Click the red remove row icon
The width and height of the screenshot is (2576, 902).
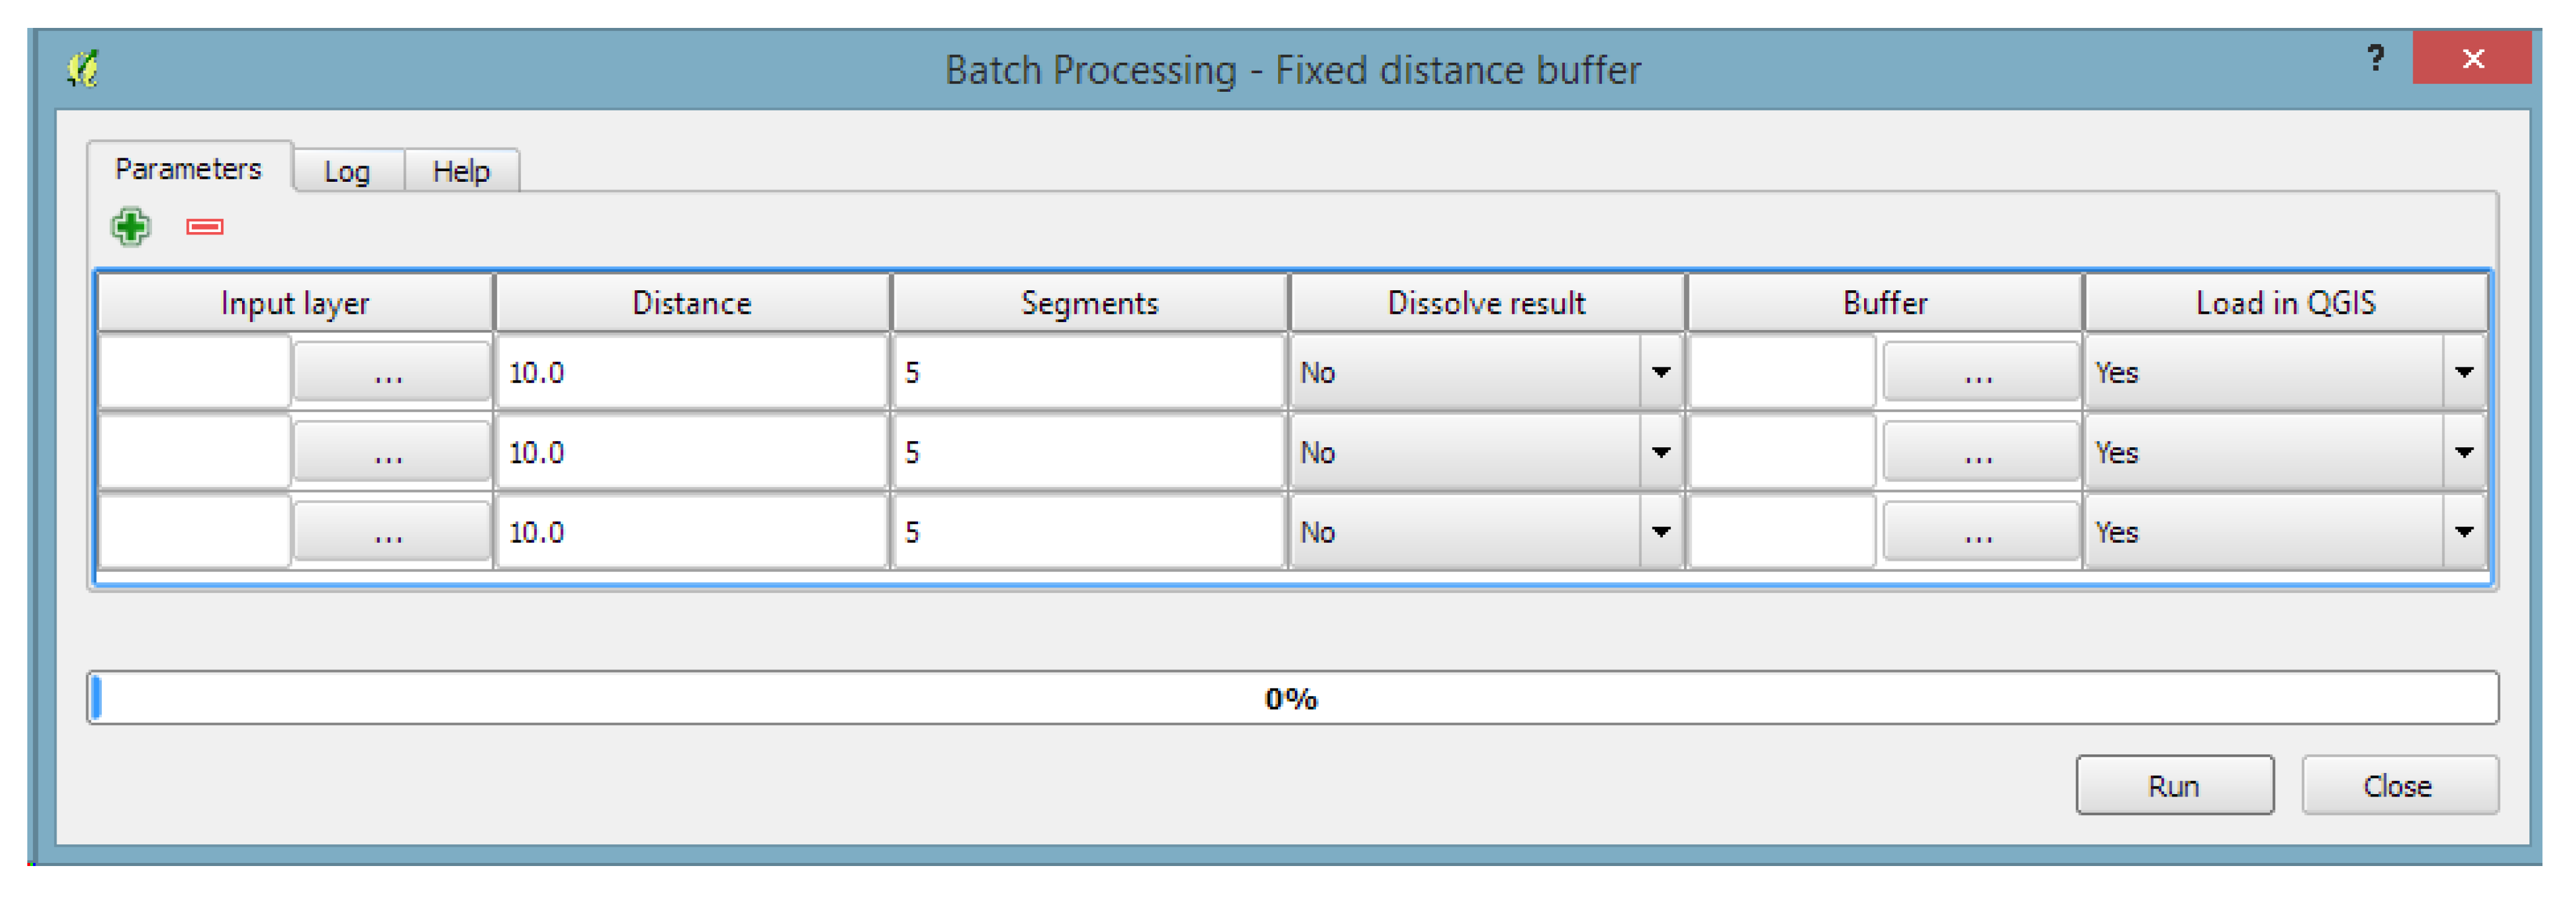coord(205,227)
